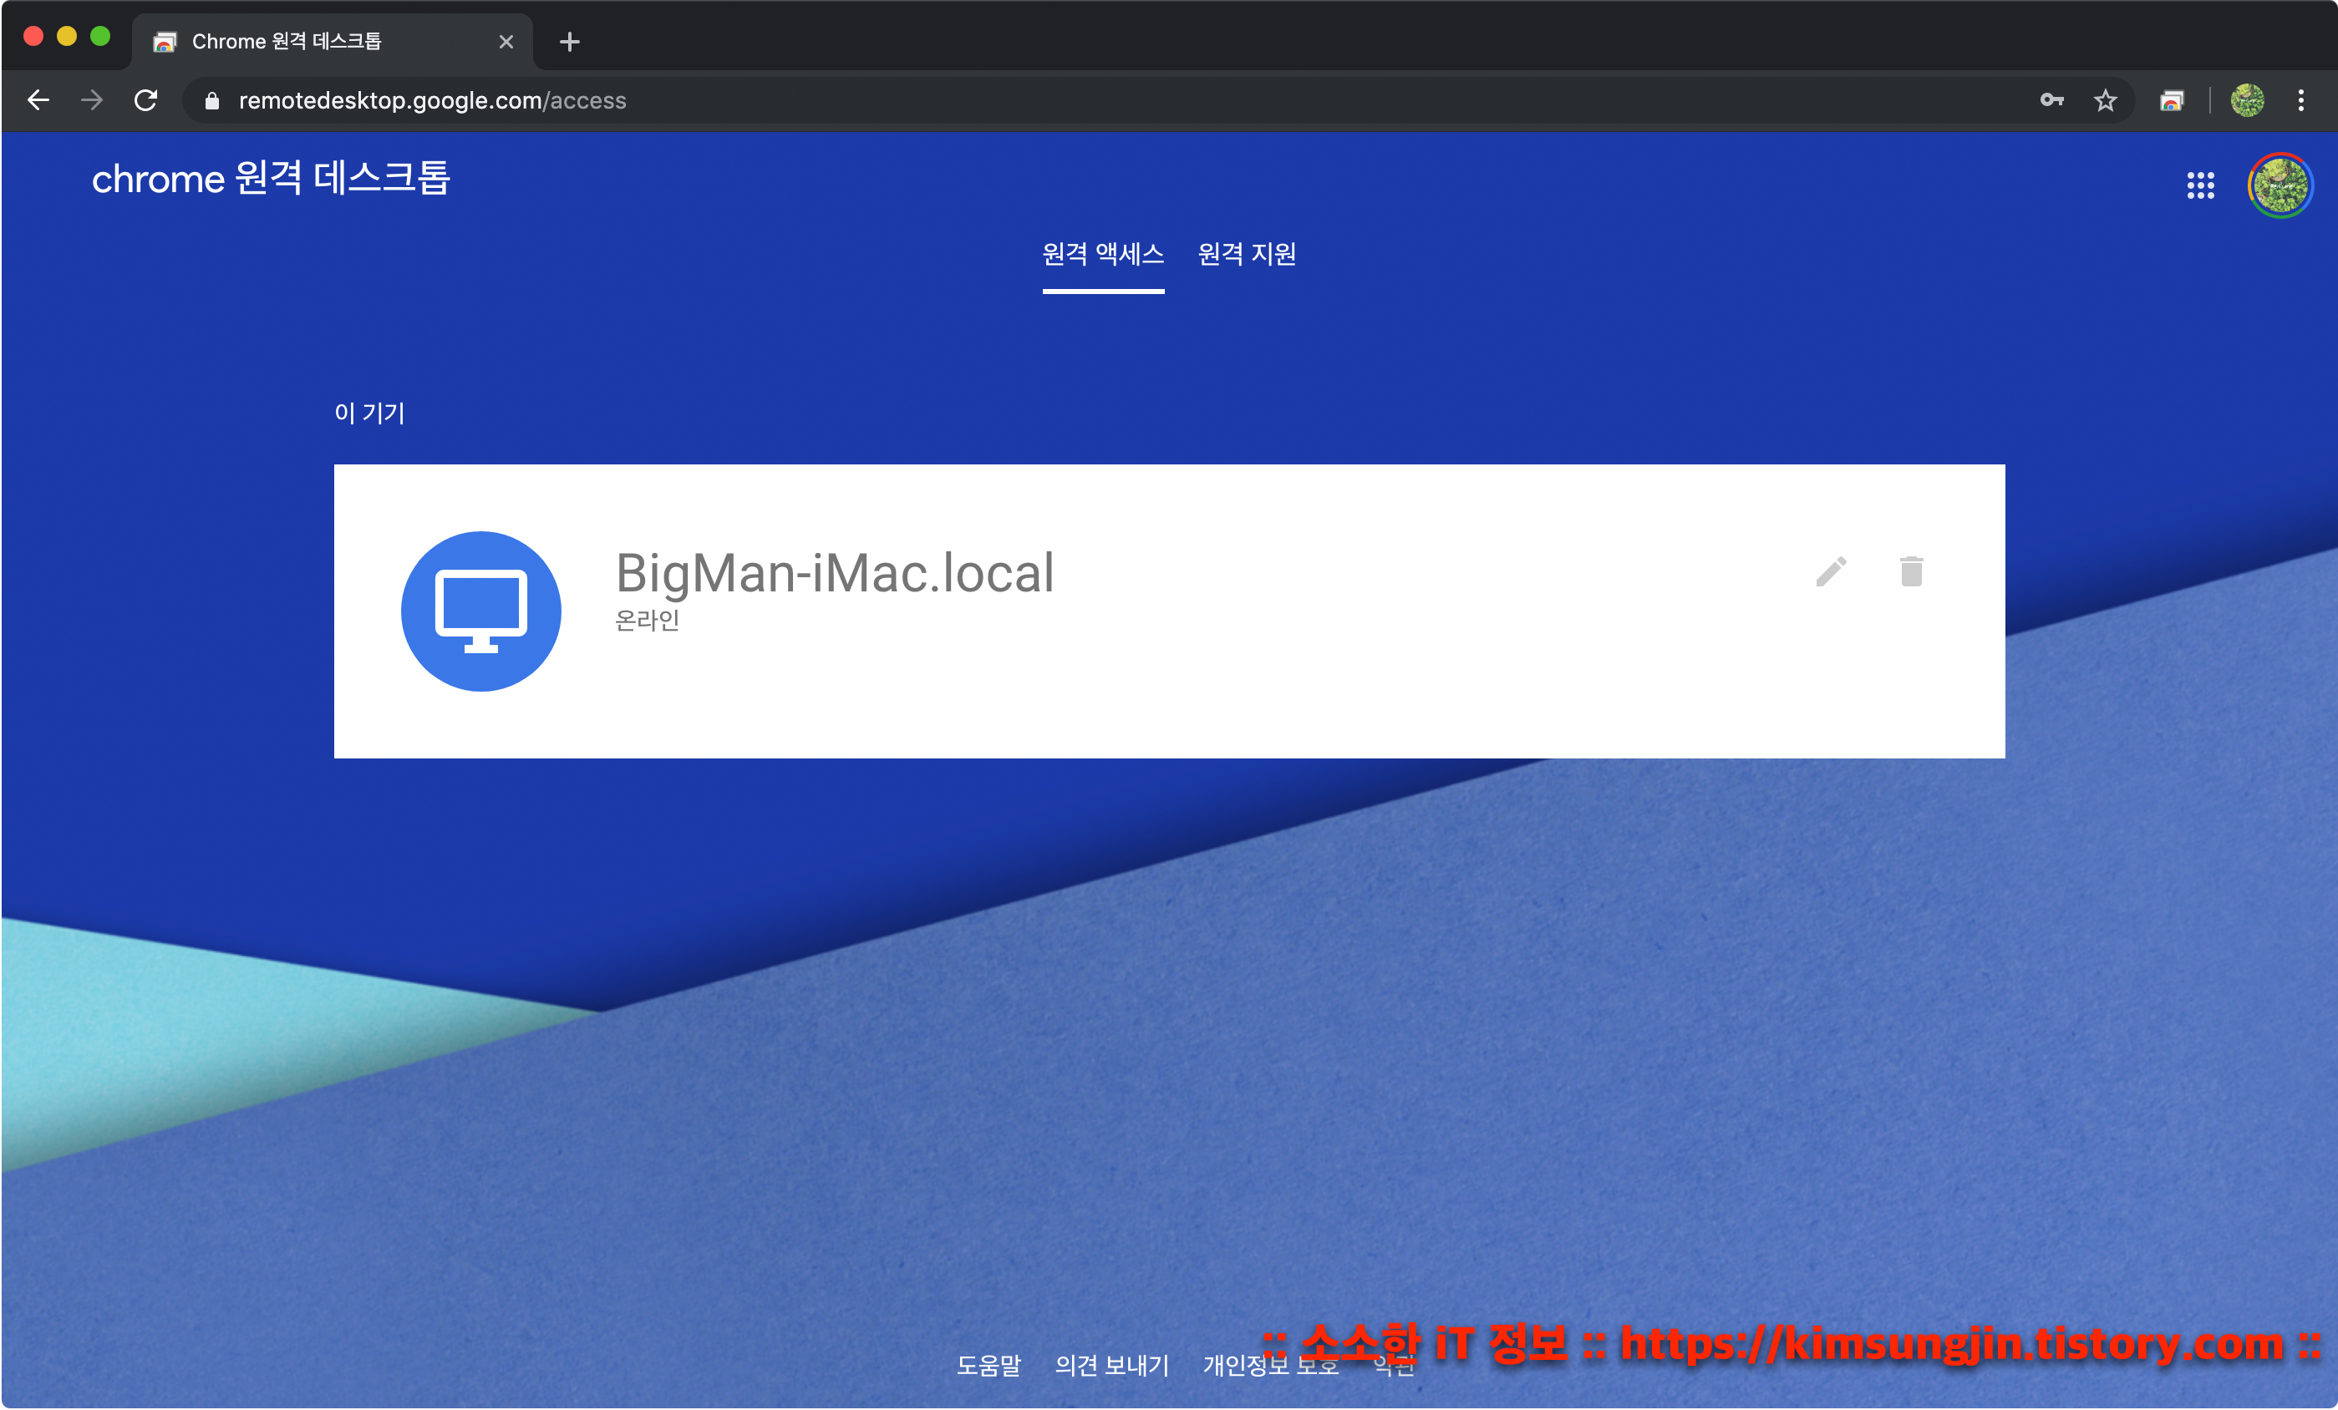Image resolution: width=2338 pixels, height=1410 pixels.
Task: Click the 의견 보내기 footer link
Action: [x=1111, y=1365]
